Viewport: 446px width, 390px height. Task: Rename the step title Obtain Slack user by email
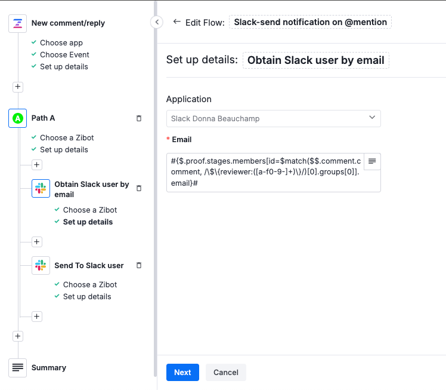click(x=316, y=60)
